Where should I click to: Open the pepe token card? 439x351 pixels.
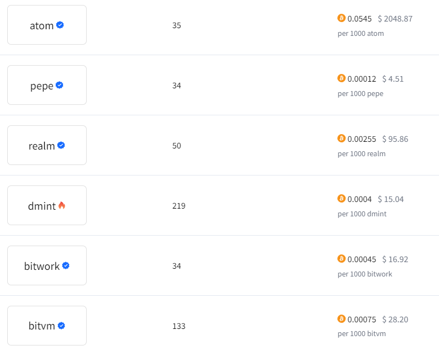coord(47,85)
